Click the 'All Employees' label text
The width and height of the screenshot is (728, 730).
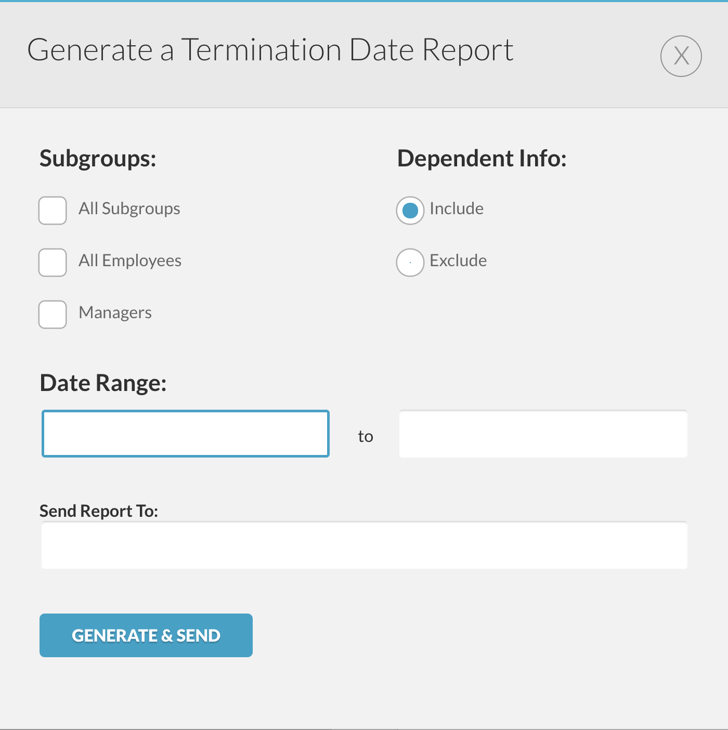(130, 261)
